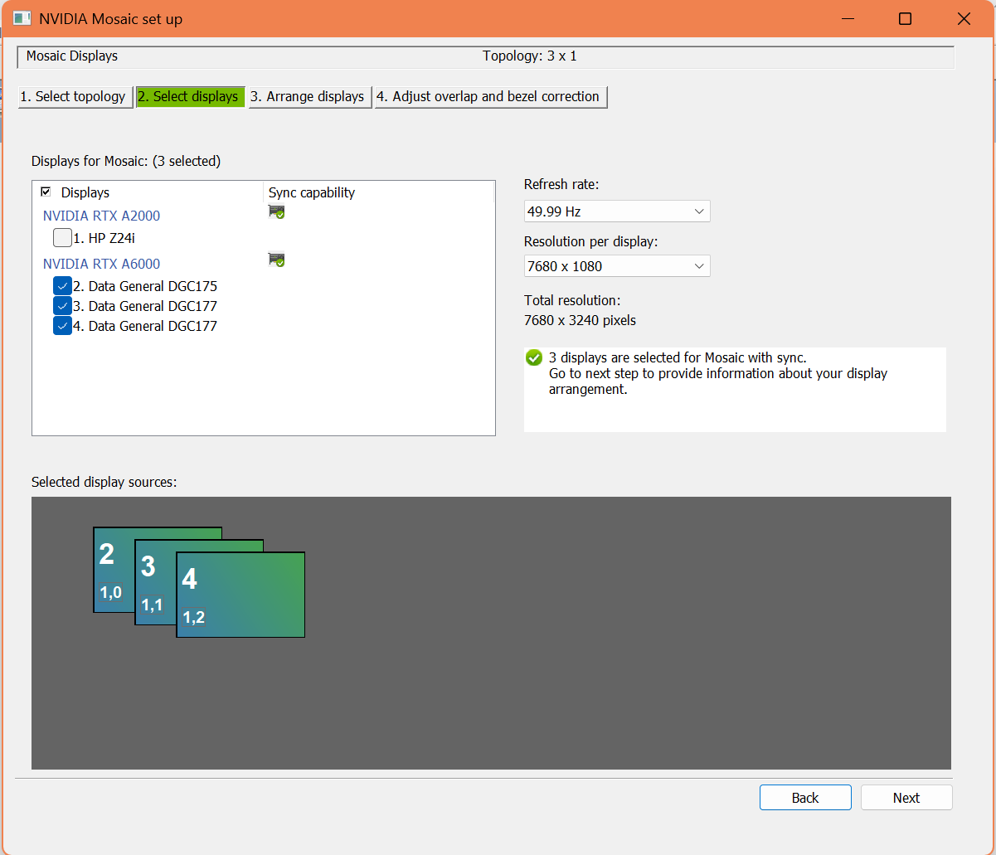Toggle the Displays select-all header checkbox
The height and width of the screenshot is (855, 996).
click(46, 192)
